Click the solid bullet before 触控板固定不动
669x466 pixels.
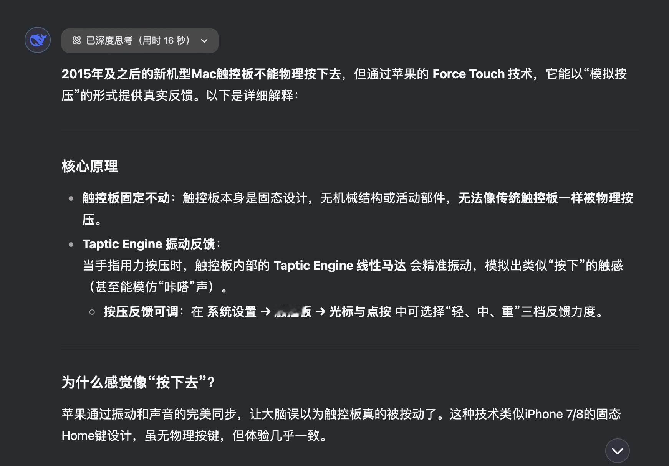click(x=71, y=198)
